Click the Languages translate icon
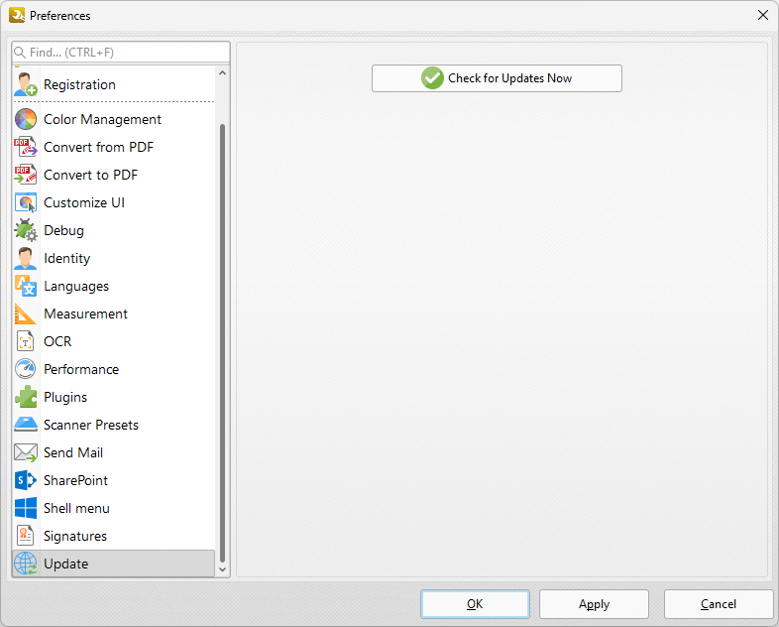Viewport: 779px width, 627px height. click(26, 286)
